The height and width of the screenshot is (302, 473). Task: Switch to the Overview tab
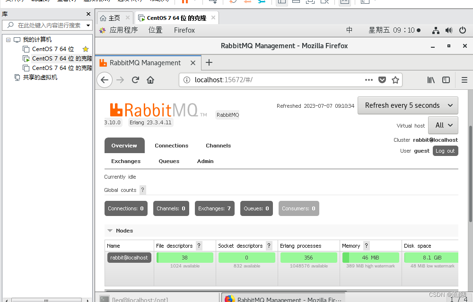(x=124, y=146)
